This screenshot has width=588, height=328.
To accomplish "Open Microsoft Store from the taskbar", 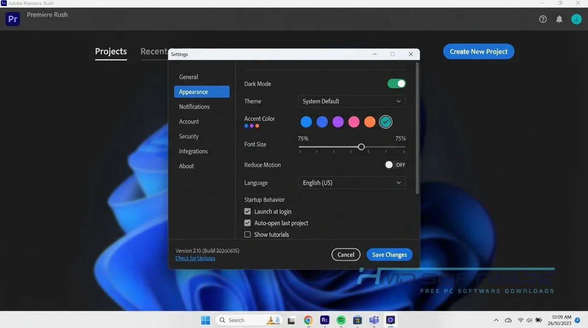I will coord(358,320).
